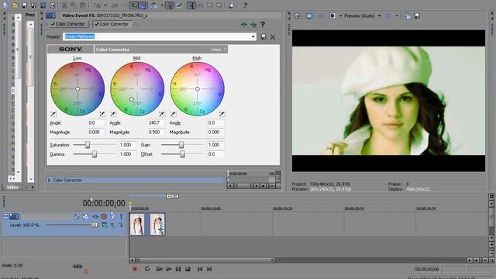Open the Preset dropdown list

click(253, 36)
